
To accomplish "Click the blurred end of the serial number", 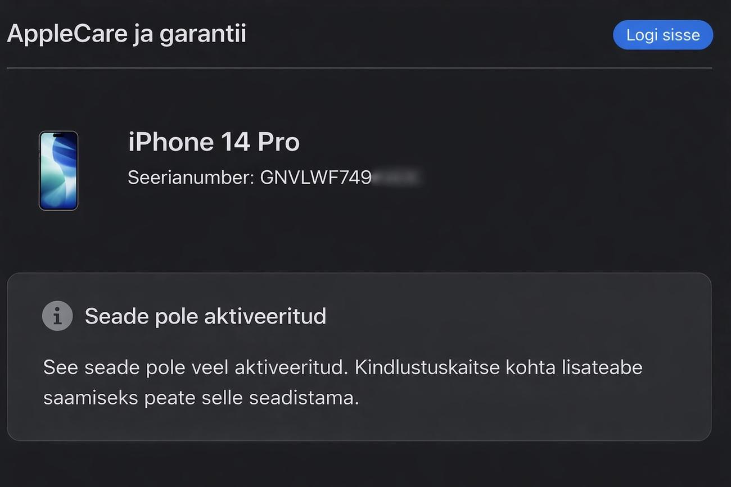I will tap(396, 177).
